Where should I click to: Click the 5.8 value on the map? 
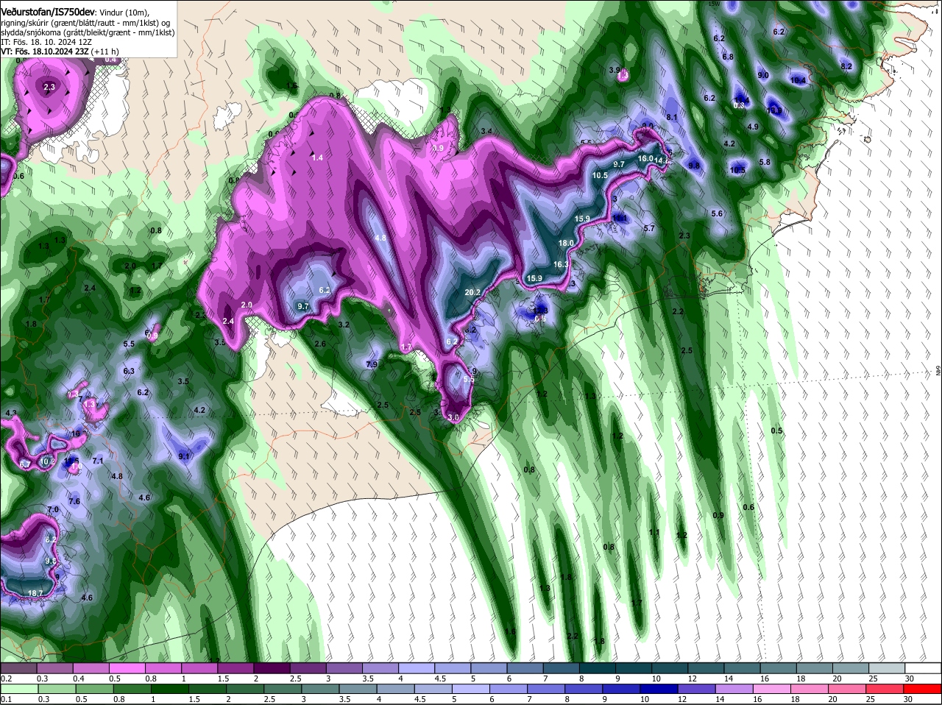[x=765, y=162]
